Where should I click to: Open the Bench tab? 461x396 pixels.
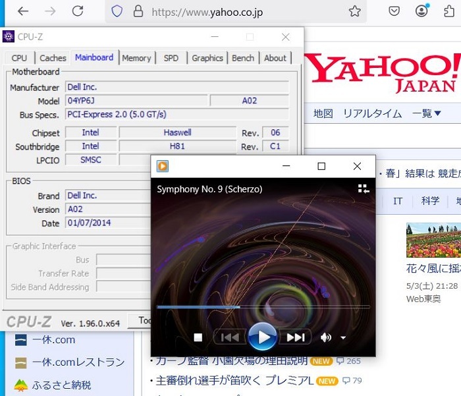coord(243,58)
